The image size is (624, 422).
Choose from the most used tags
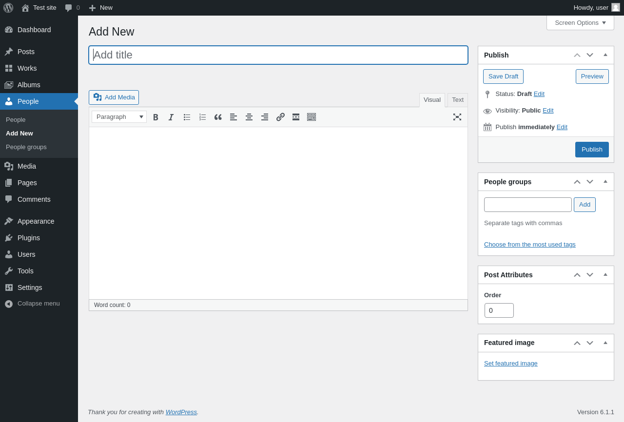[530, 245]
